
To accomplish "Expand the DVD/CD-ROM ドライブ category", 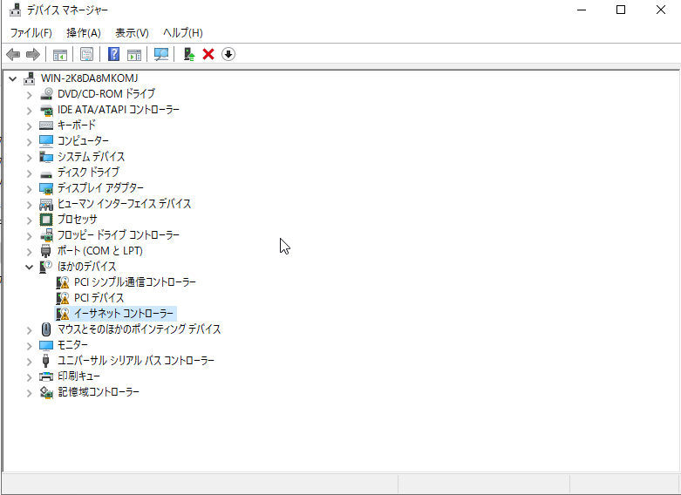I will pos(29,95).
